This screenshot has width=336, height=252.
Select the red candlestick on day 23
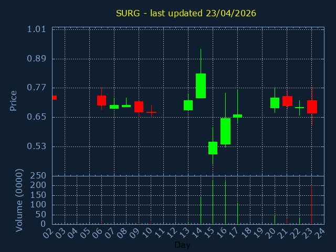coord(312,107)
